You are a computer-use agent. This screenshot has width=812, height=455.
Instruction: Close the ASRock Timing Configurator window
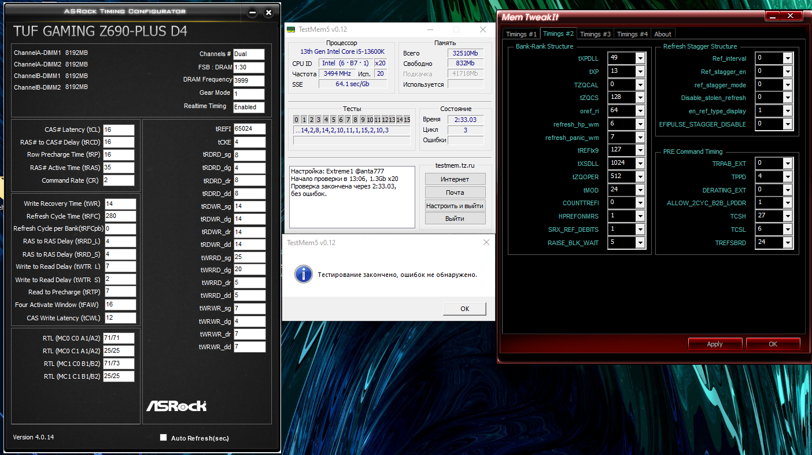tap(268, 12)
